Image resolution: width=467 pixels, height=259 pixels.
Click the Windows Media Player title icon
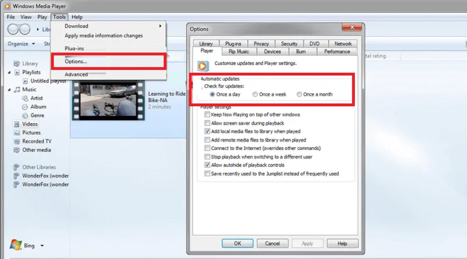(x=7, y=6)
